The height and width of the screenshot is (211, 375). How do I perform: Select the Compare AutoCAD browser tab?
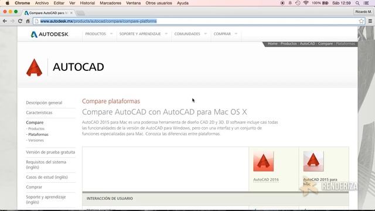pyautogui.click(x=48, y=13)
